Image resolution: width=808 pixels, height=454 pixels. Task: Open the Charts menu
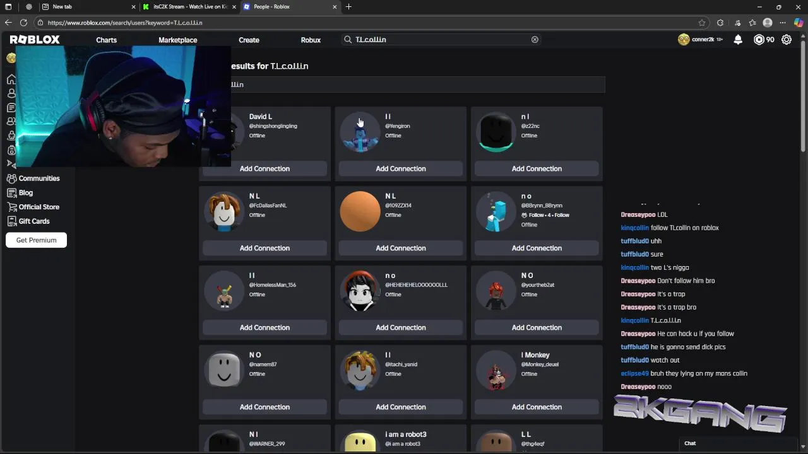point(106,40)
